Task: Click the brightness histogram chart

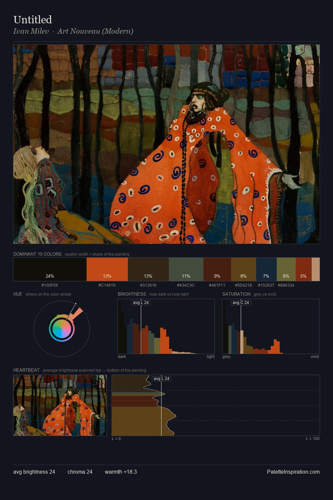Action: [x=166, y=326]
